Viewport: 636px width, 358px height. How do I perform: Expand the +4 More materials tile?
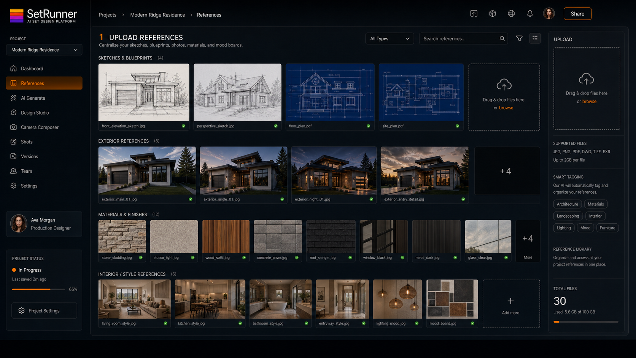528,241
